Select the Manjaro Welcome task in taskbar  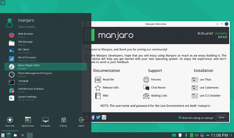(30, 135)
